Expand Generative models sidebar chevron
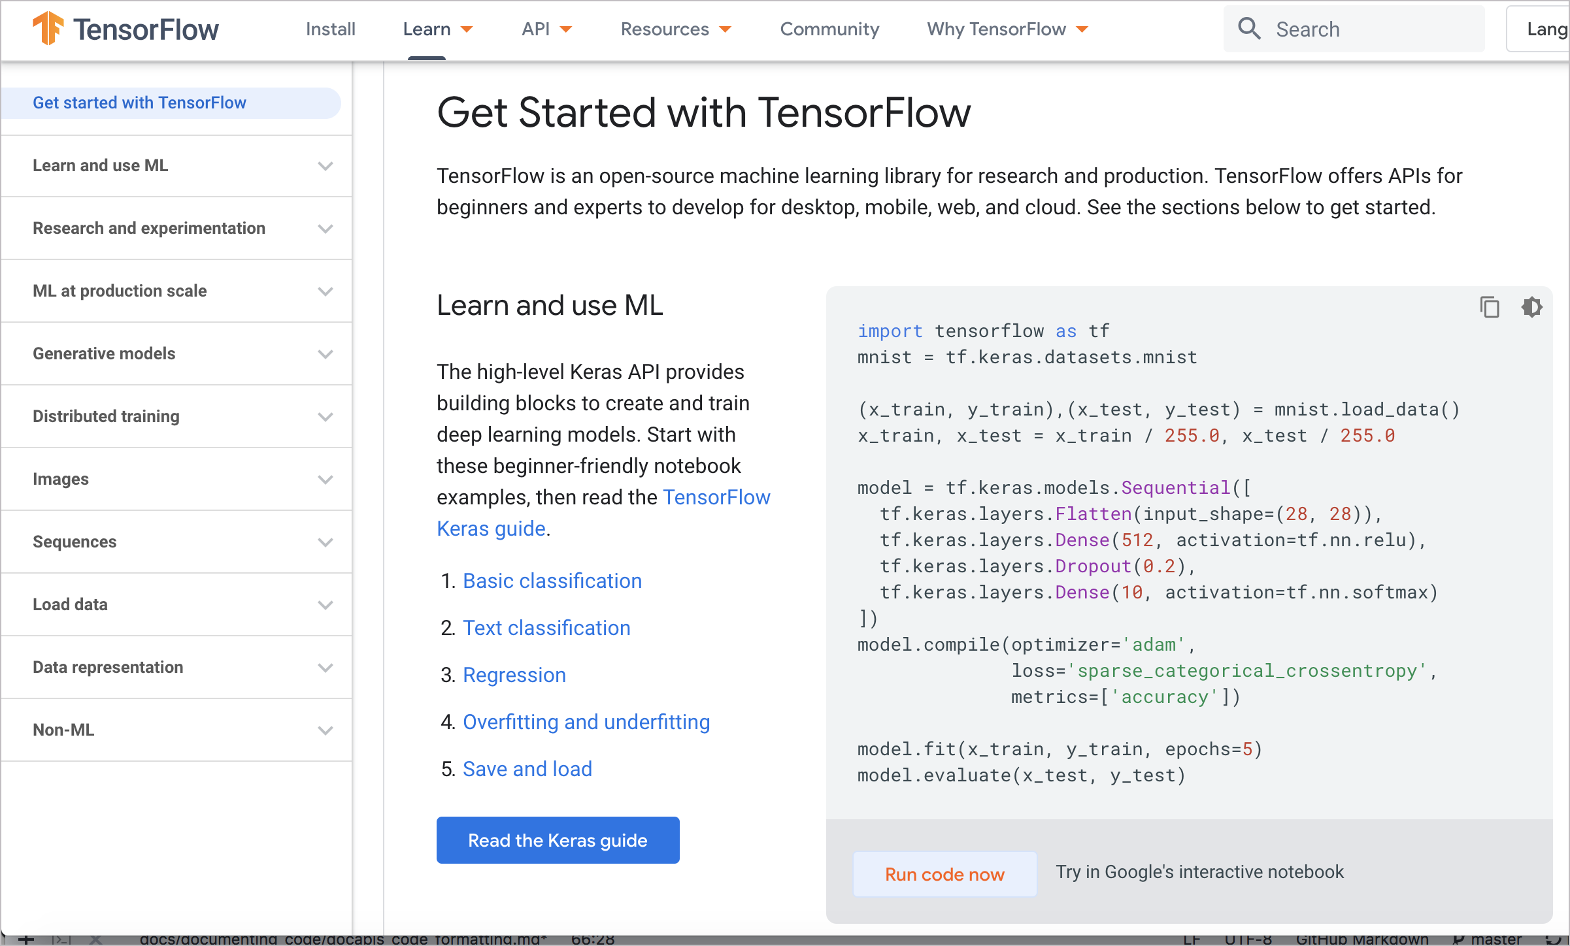This screenshot has height=946, width=1570. pos(325,353)
